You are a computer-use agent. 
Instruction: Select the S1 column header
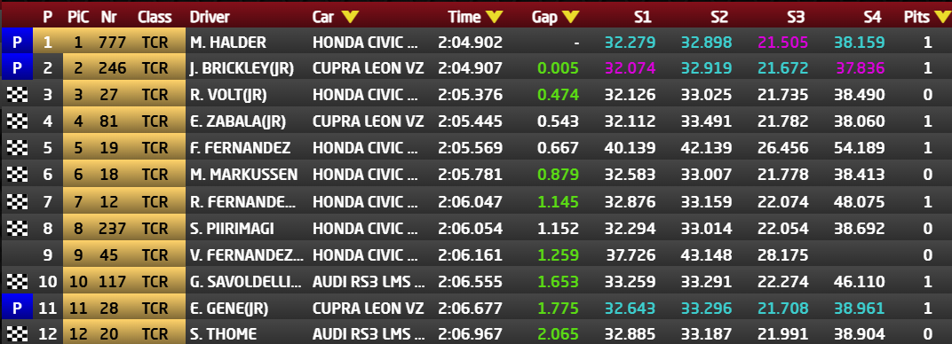coord(642,17)
